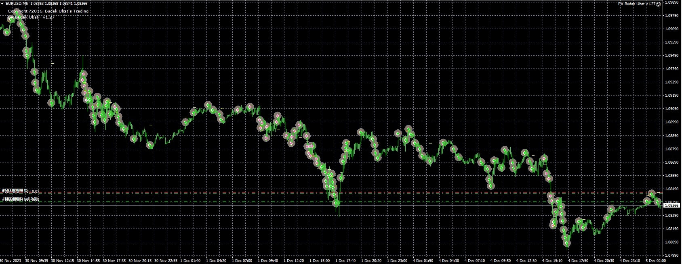Click the EA smiley face status icon
The image size is (682, 264).
(x=659, y=4)
